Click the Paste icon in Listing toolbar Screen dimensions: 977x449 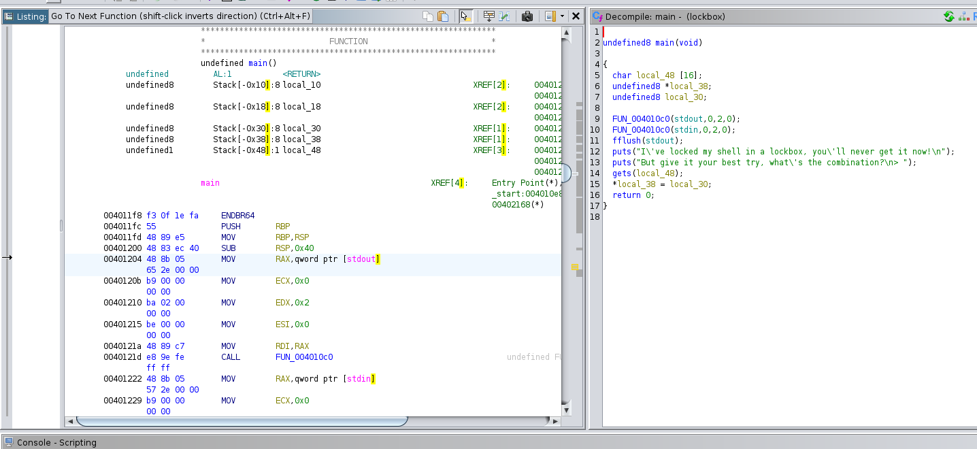[443, 16]
